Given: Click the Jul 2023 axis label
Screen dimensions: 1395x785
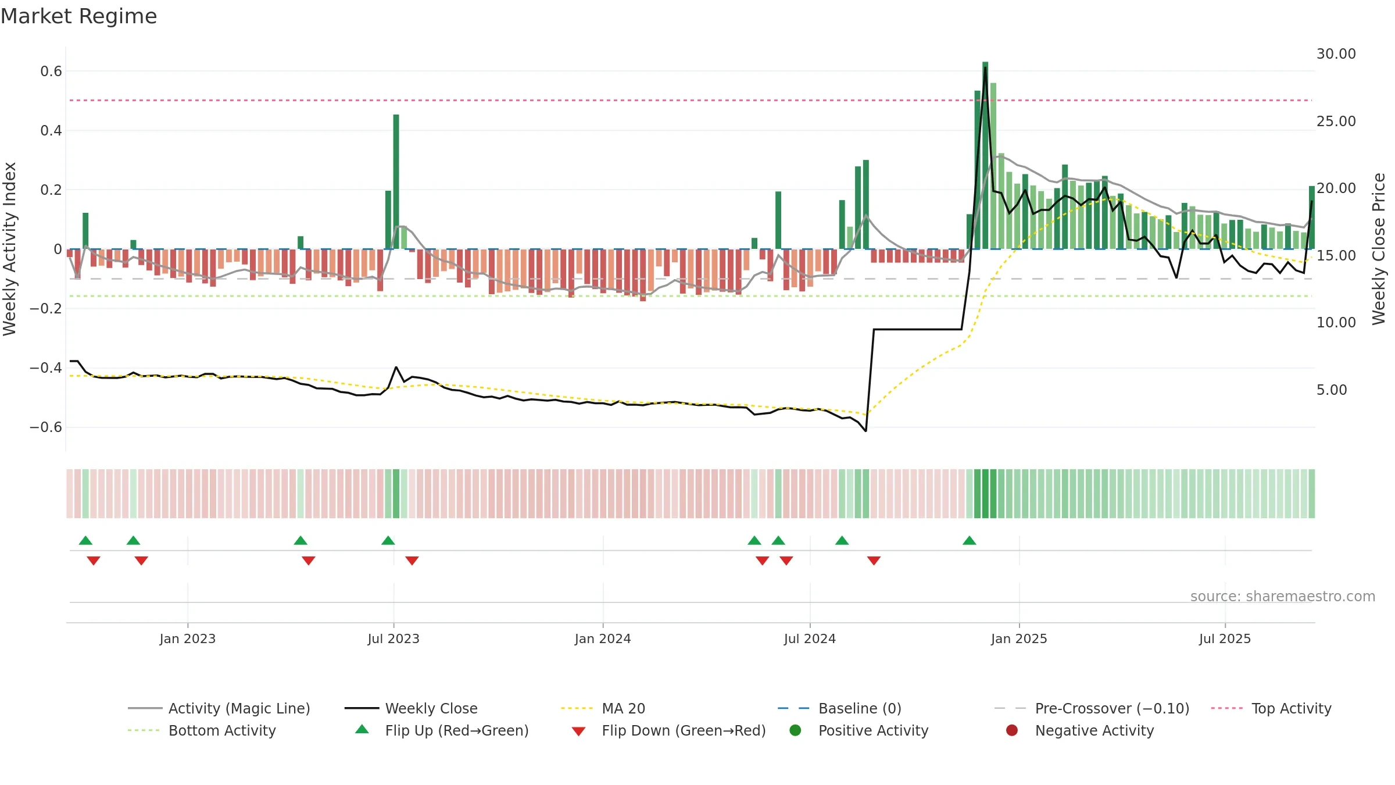Looking at the screenshot, I should click(394, 638).
